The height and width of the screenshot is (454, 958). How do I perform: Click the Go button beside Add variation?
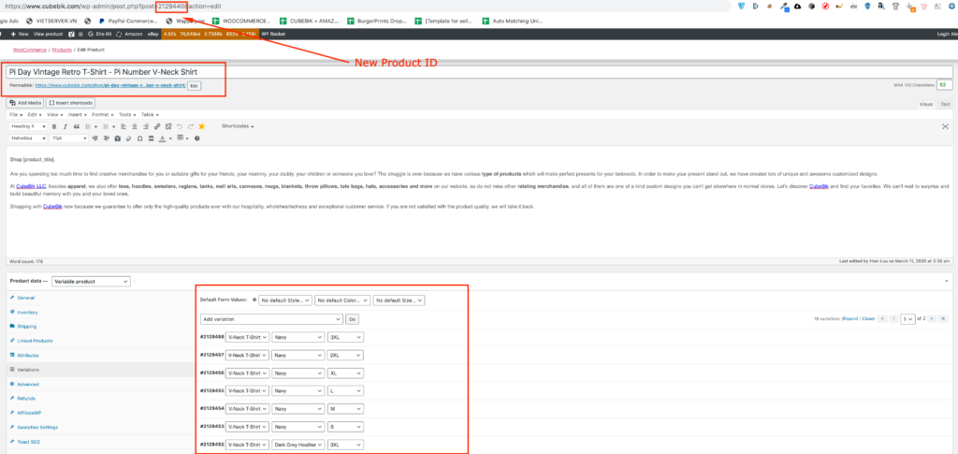point(352,319)
